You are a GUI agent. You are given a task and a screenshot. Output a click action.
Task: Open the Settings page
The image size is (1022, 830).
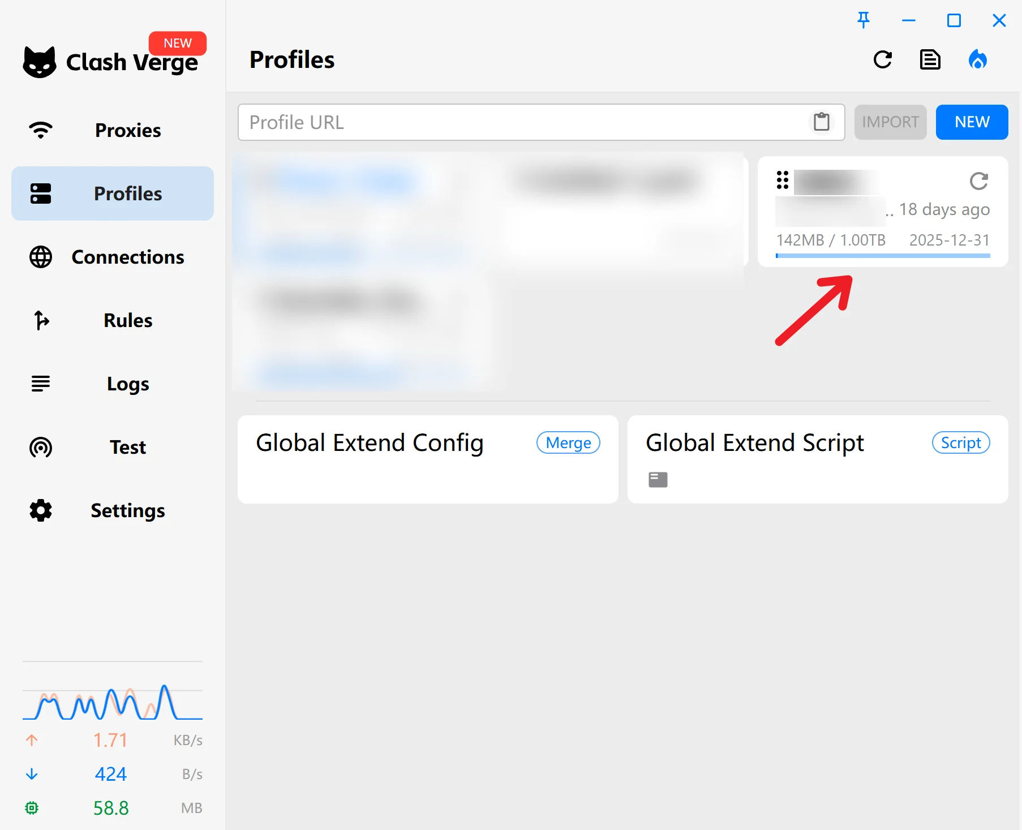click(x=113, y=510)
